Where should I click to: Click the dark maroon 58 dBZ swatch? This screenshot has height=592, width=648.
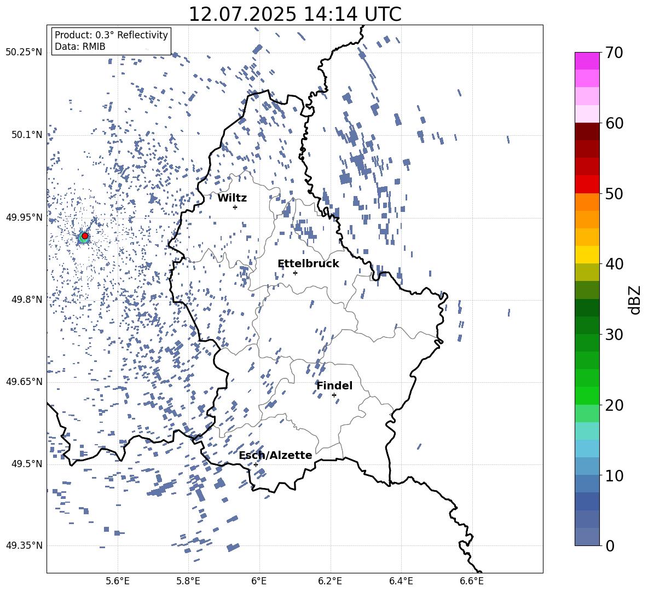pyautogui.click(x=587, y=131)
